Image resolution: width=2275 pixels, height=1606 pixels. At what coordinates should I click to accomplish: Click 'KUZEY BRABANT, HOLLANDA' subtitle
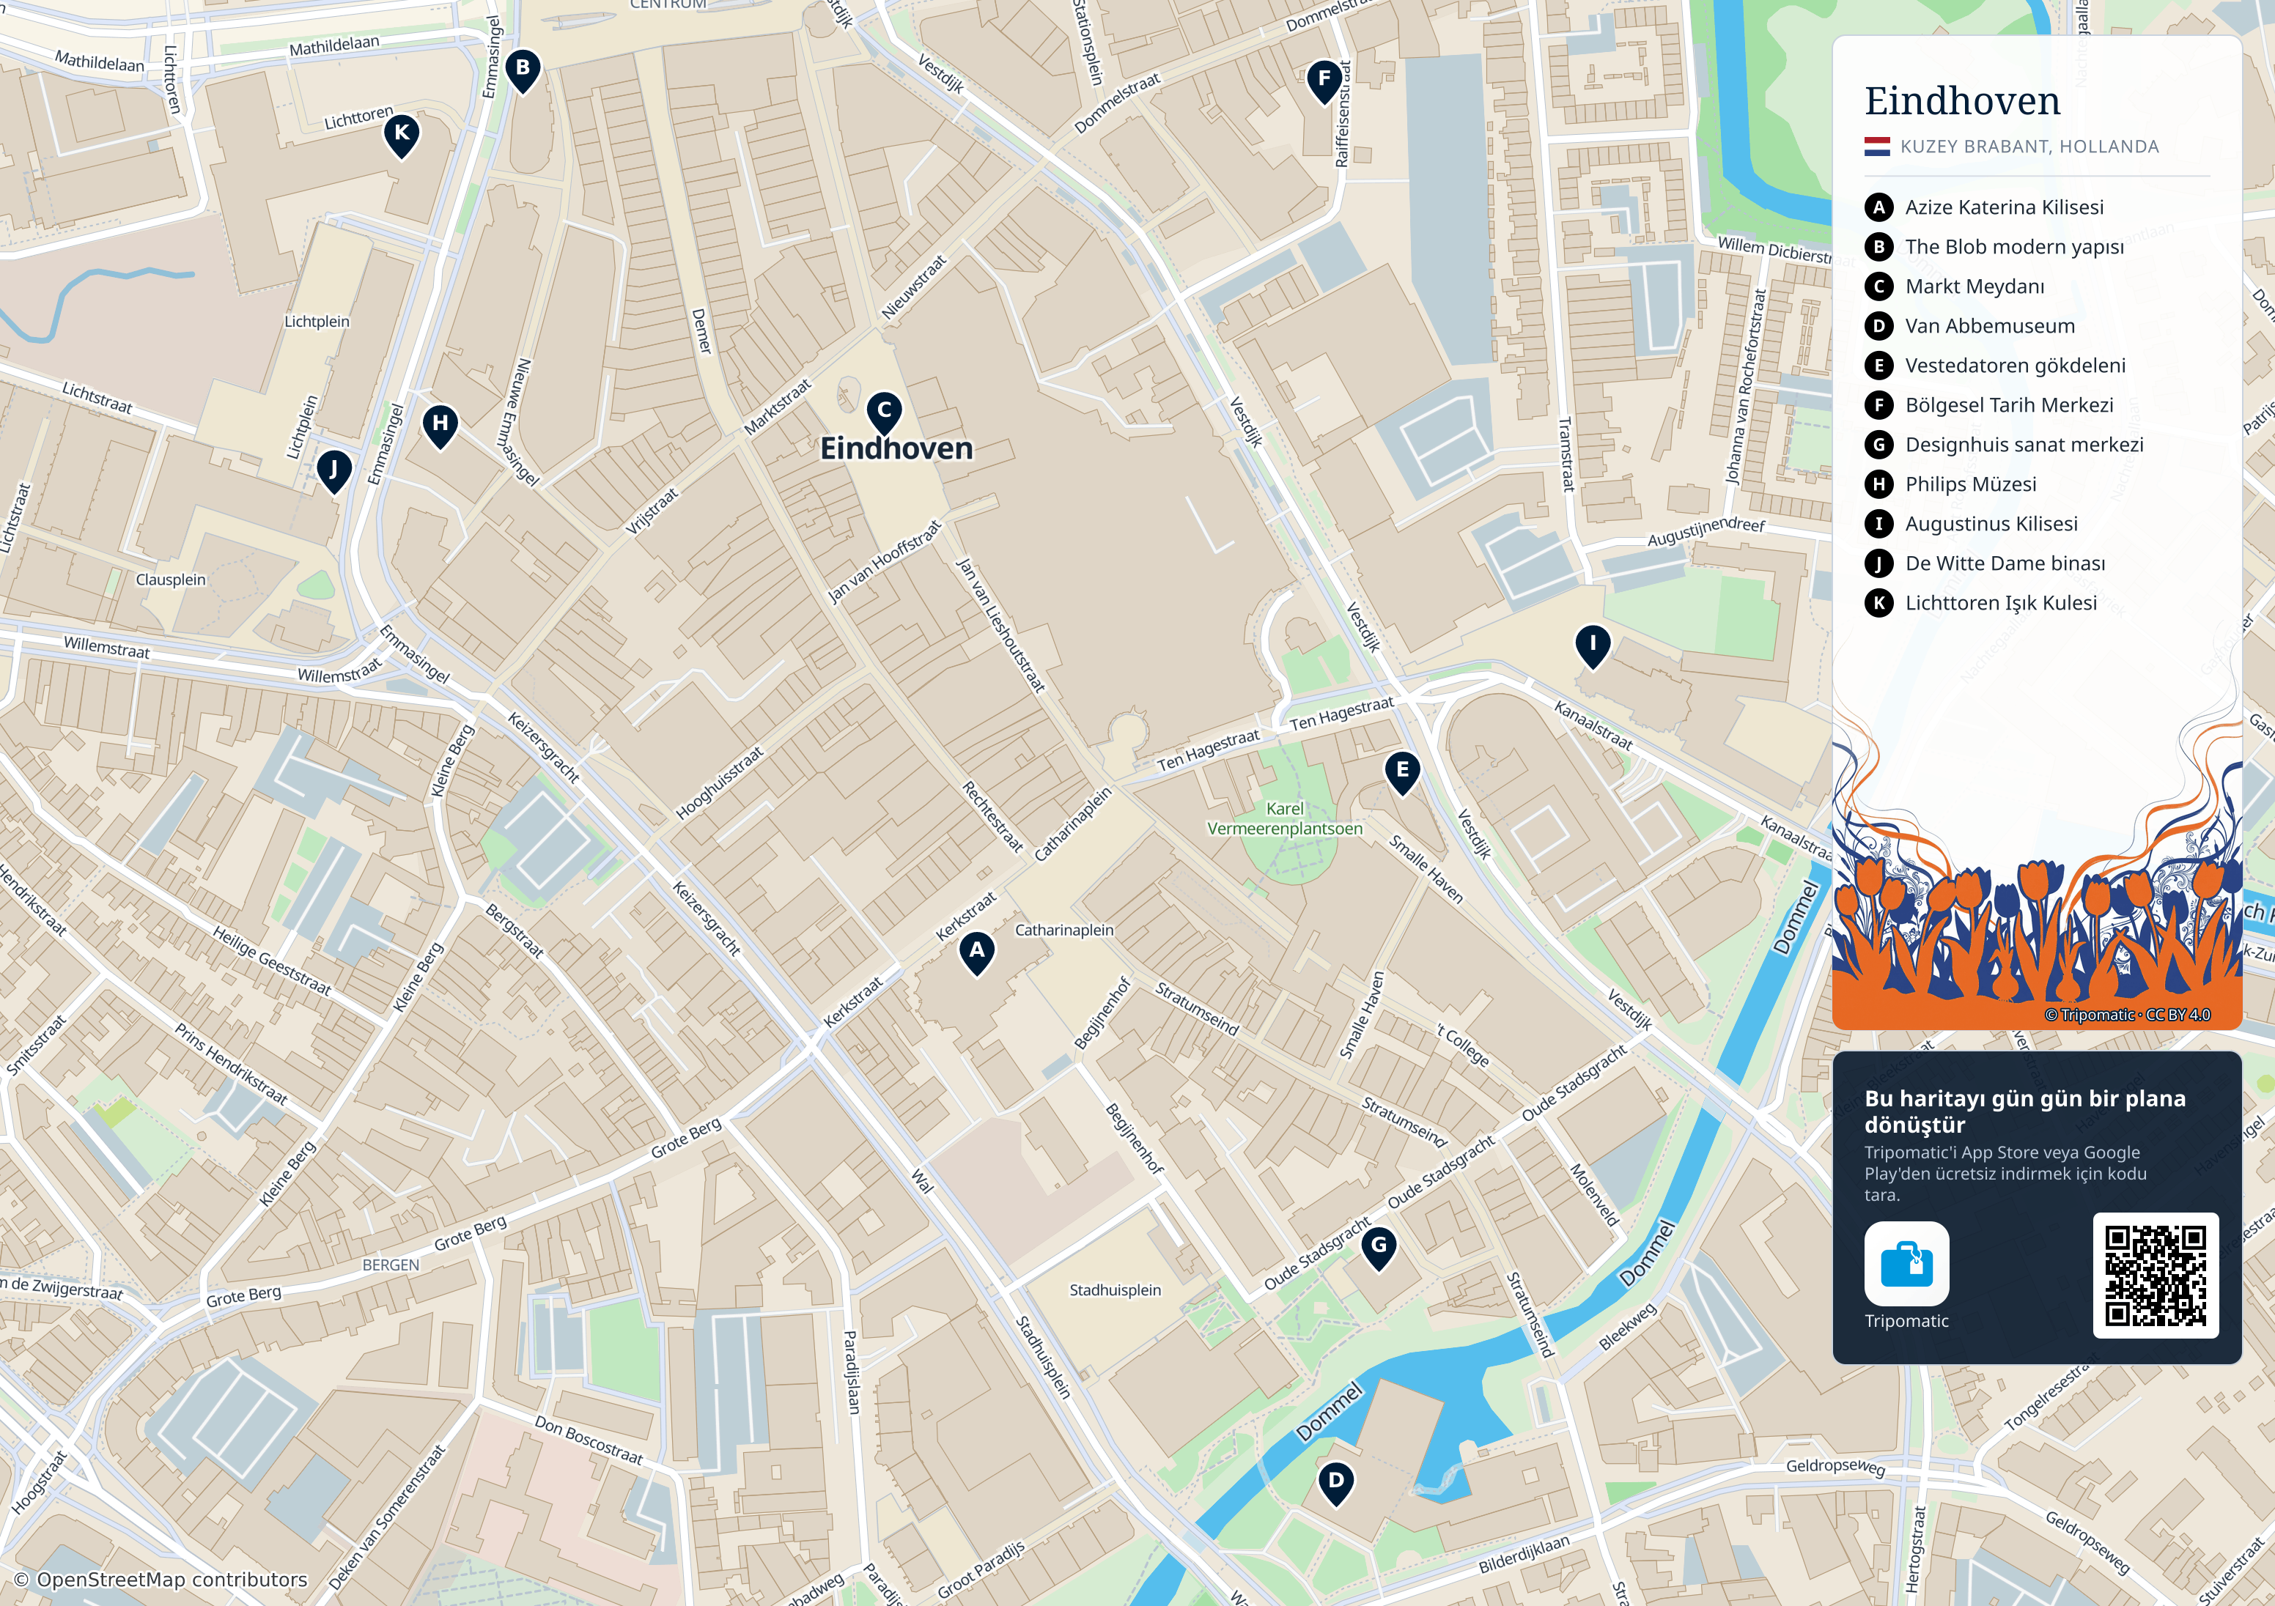click(x=2029, y=147)
